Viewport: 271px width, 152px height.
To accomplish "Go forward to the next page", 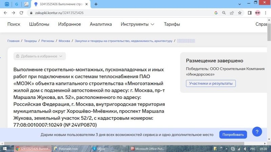I will pyautogui.click(x=13, y=13).
